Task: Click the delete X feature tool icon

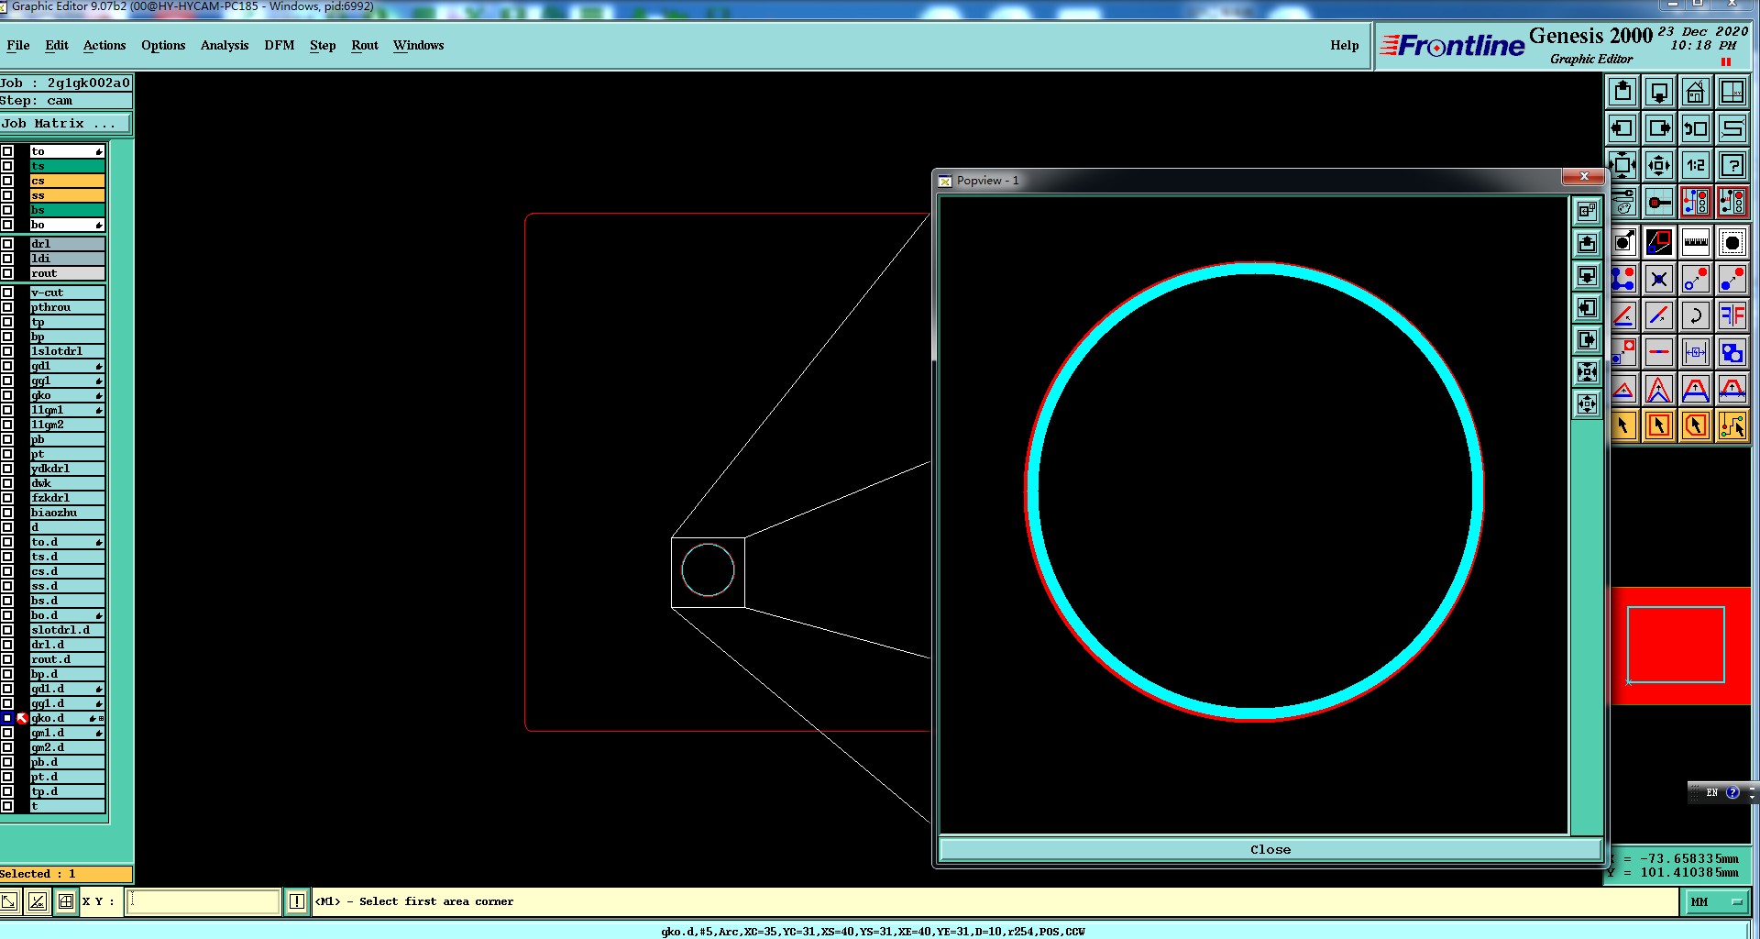Action: (x=1659, y=279)
